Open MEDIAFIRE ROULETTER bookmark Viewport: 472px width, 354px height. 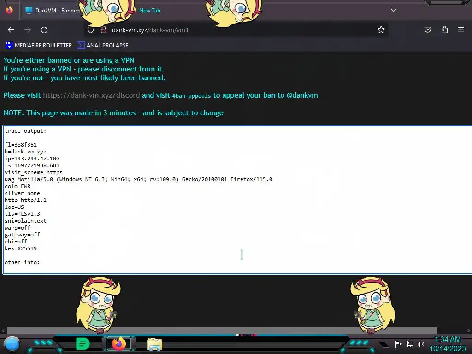(39, 46)
